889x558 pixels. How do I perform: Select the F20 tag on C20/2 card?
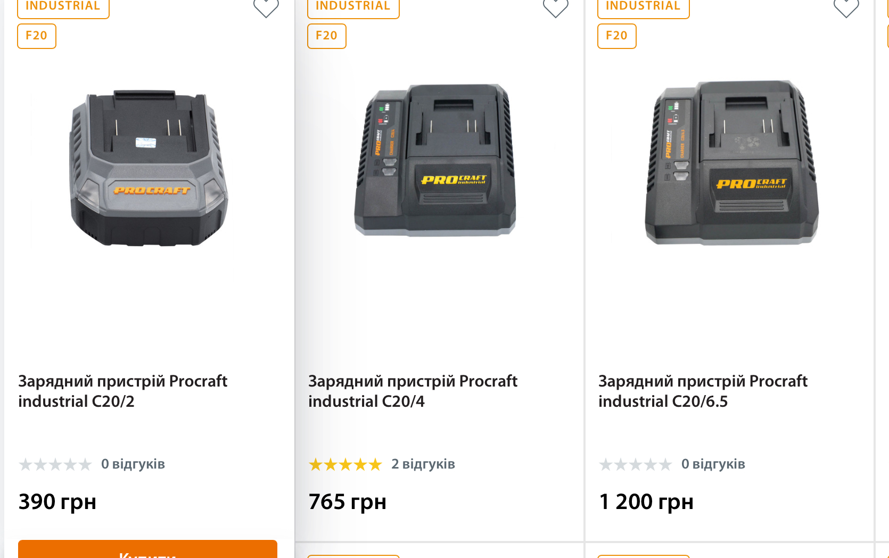37,36
